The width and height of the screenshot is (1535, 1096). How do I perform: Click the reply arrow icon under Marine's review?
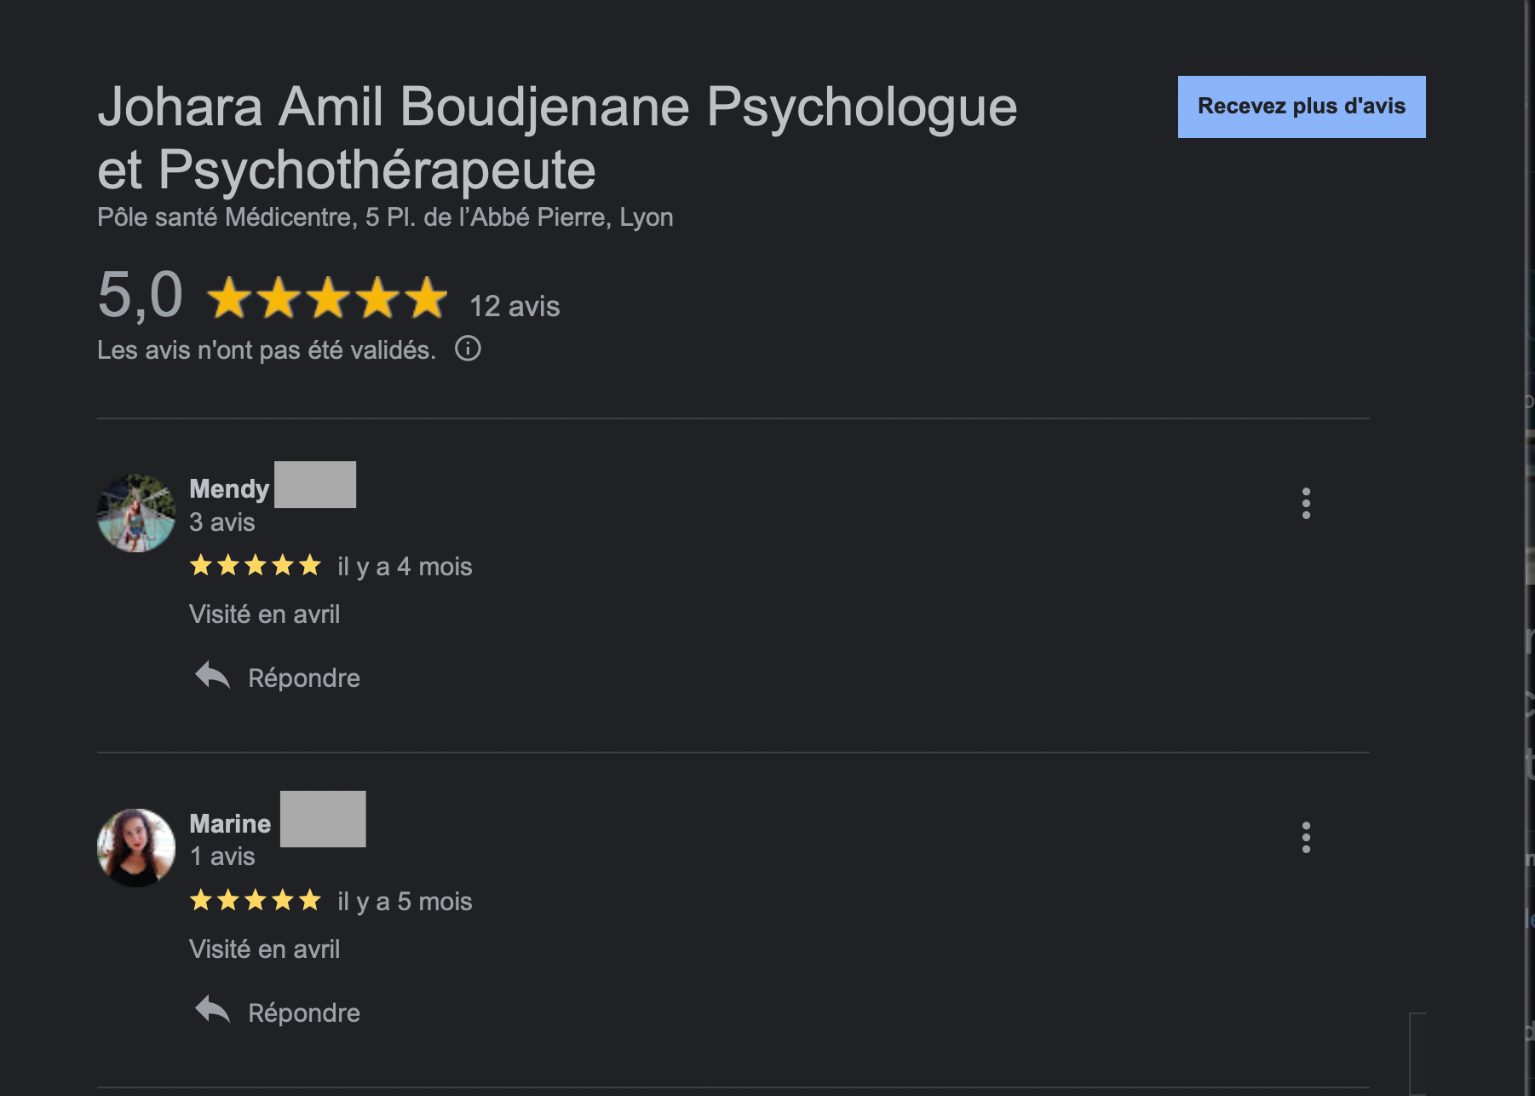212,1012
